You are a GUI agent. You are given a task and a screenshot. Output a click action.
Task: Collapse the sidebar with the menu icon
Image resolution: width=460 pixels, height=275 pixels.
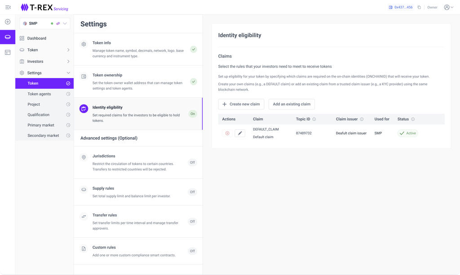tap(8, 7)
